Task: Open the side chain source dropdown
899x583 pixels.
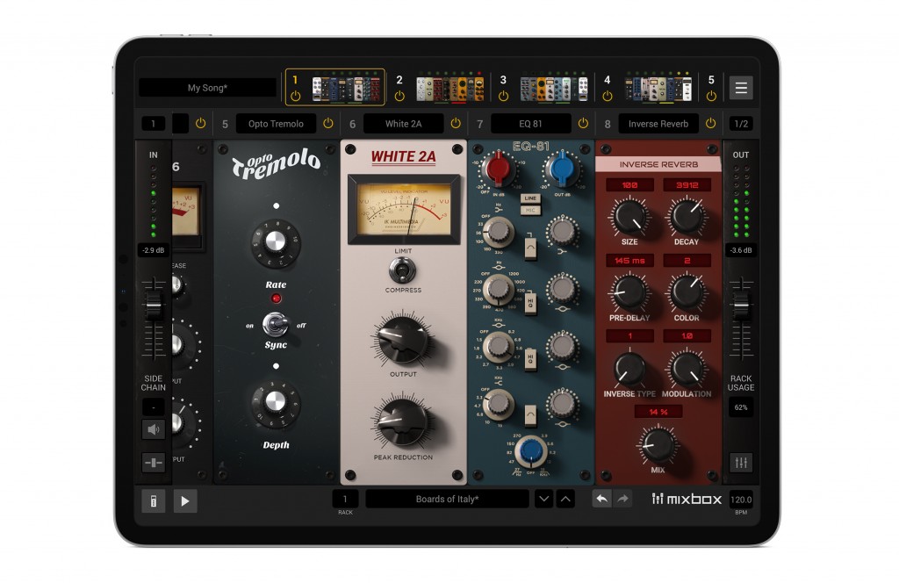Action: tap(153, 407)
